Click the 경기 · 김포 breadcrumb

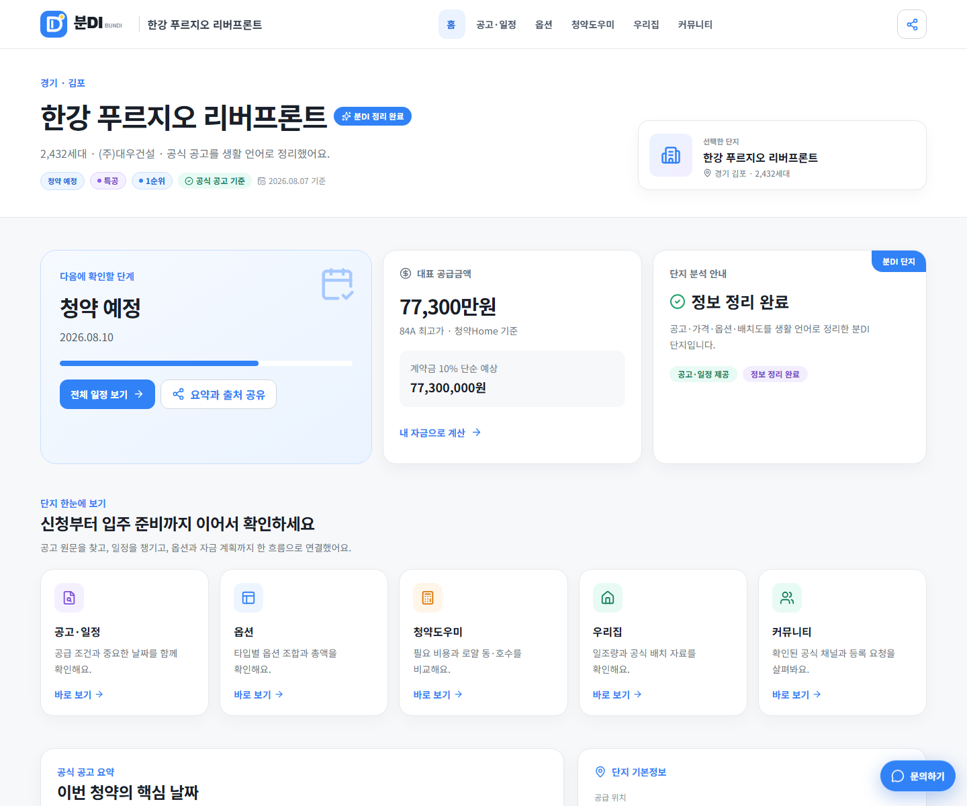tap(62, 83)
